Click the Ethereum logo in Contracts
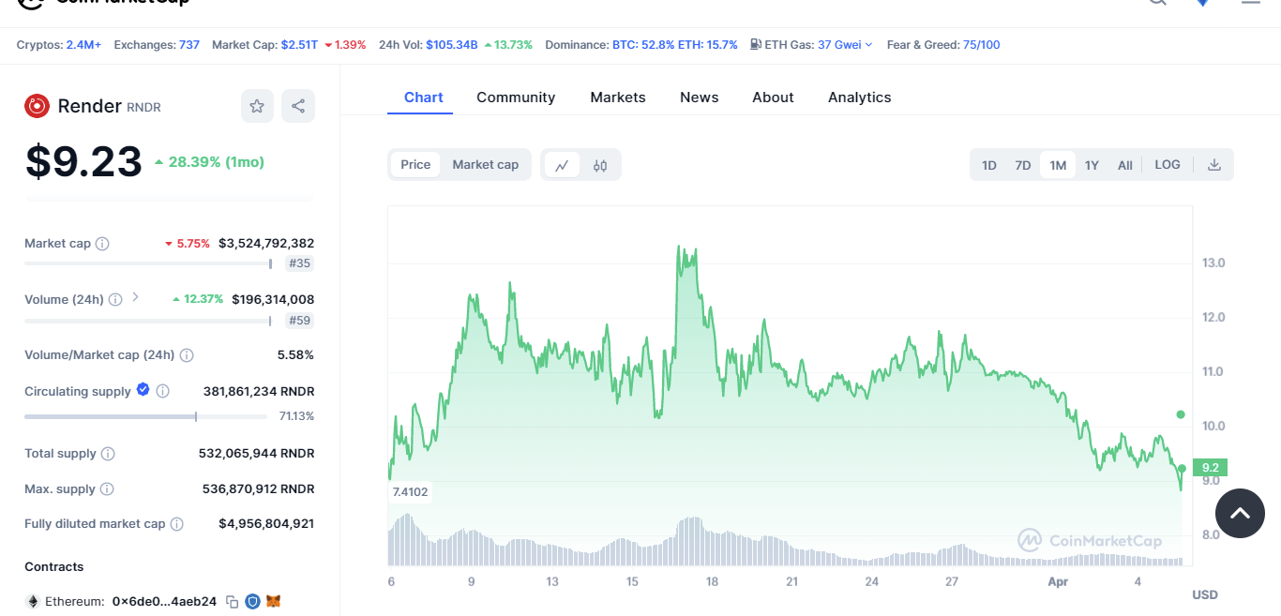 tap(32, 601)
